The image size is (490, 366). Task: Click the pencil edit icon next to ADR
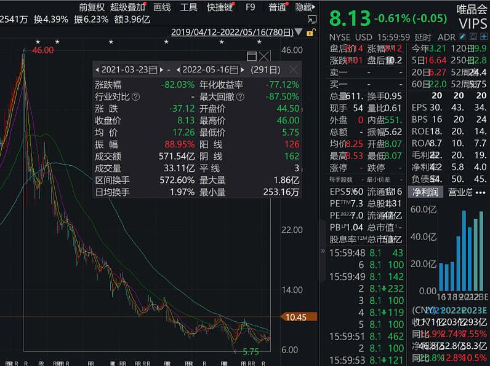coord(462,37)
